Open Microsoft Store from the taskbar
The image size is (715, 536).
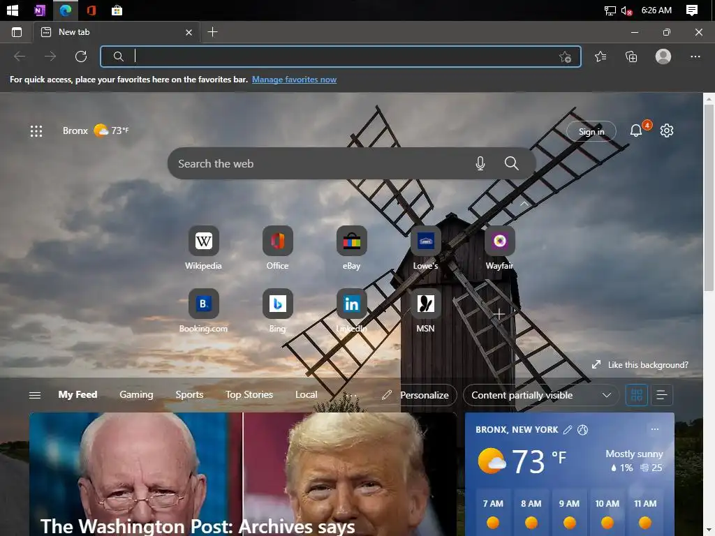pyautogui.click(x=117, y=10)
